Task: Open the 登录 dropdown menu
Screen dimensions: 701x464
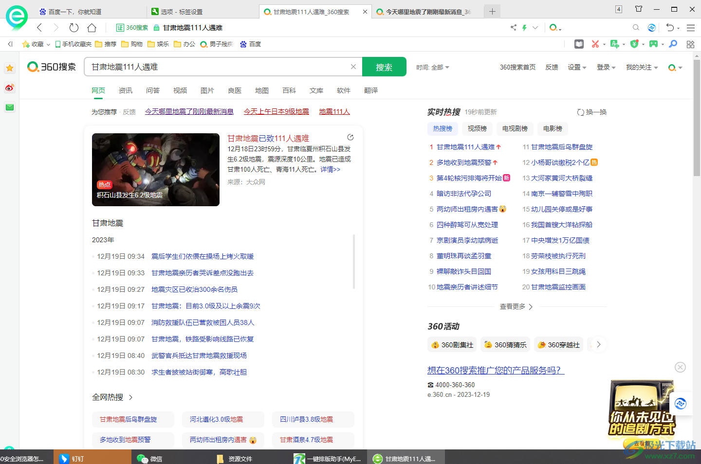Action: click(606, 67)
